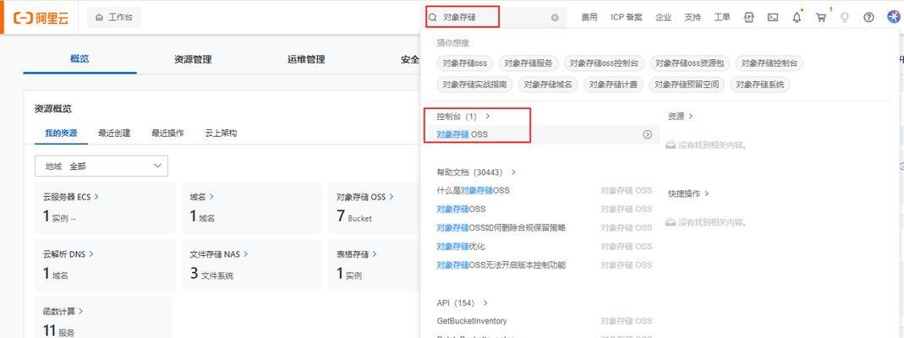Expand the 帮助文档 (30443) section
904x338 pixels.
pyautogui.click(x=475, y=172)
